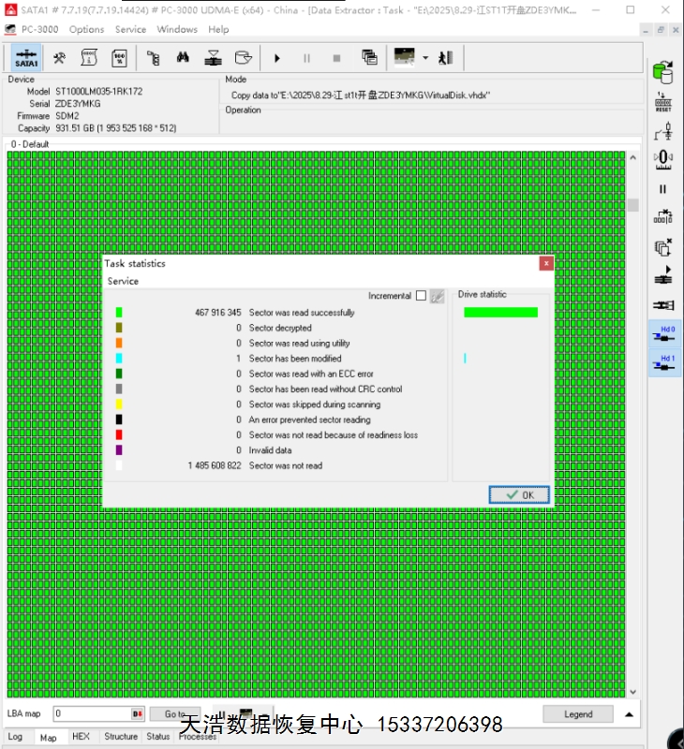Image resolution: width=684 pixels, height=749 pixels.
Task: Select the Hd 0 head button
Action: [664, 335]
